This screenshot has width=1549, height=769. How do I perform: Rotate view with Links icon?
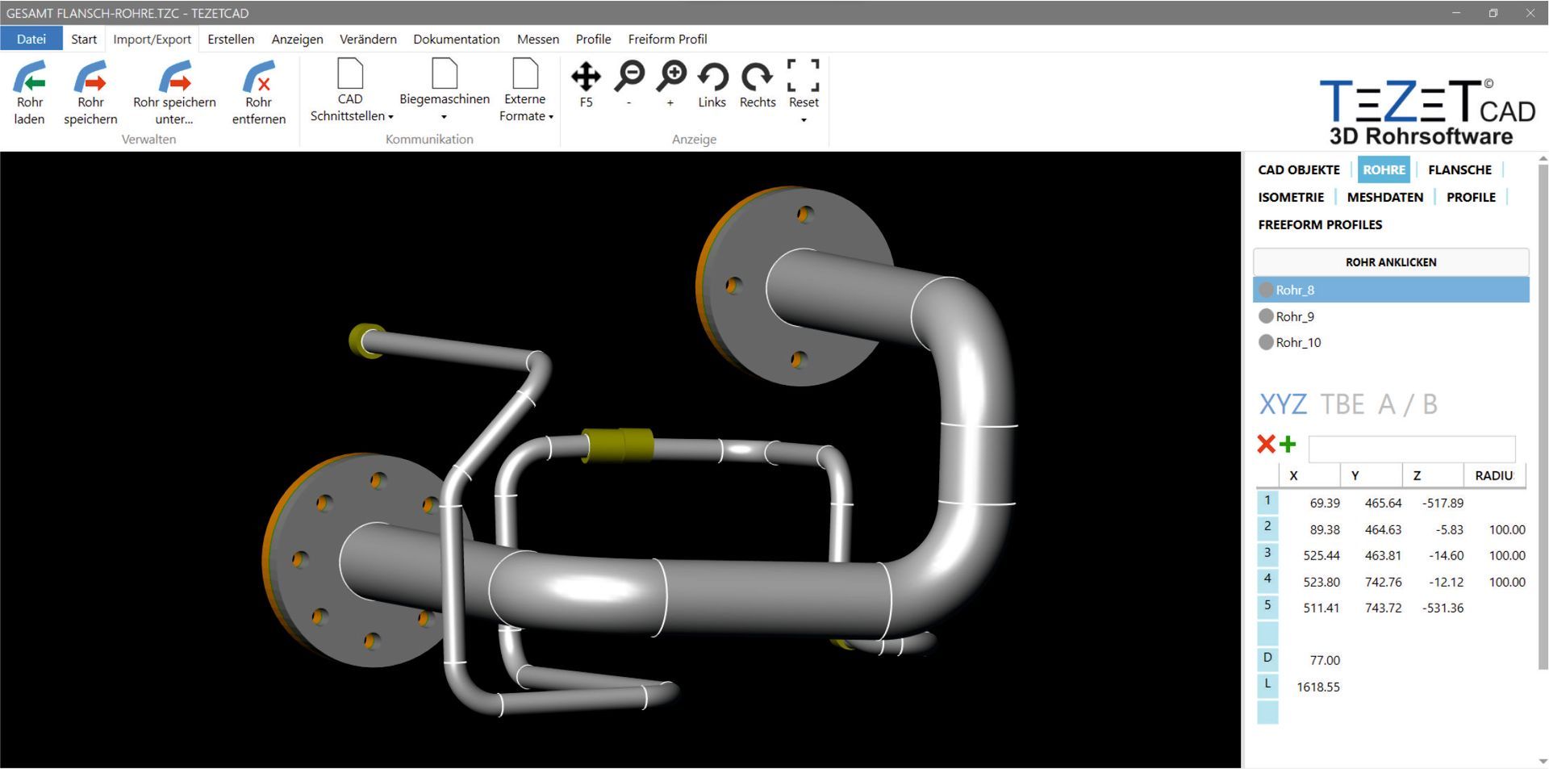coord(712,77)
